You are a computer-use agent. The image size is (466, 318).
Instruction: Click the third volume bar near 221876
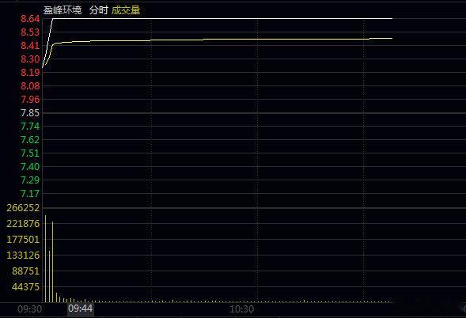(52, 262)
